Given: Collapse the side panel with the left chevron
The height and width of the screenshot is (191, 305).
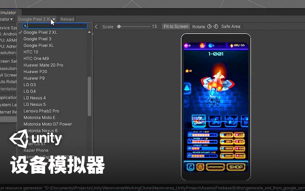Looking at the screenshot, I should (96, 27).
